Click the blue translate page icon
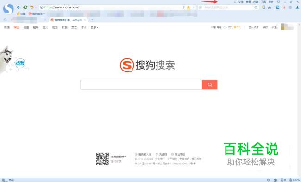The height and width of the screenshot is (182, 301). pyautogui.click(x=277, y=7)
